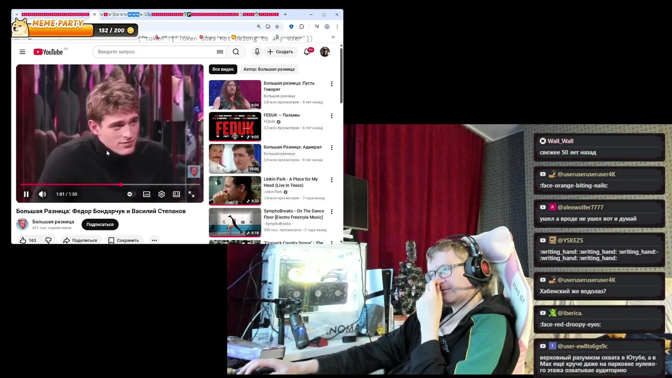Mute the video using the speaker icon
Image resolution: width=672 pixels, height=378 pixels.
(43, 194)
